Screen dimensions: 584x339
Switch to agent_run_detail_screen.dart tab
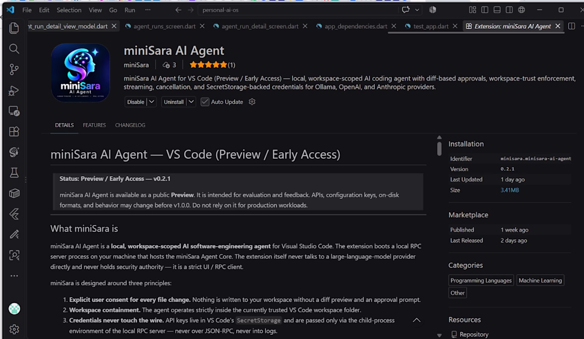(260, 26)
